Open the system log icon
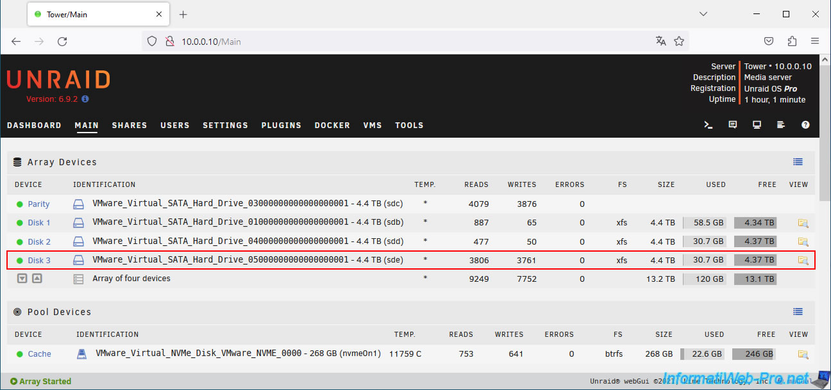831x390 pixels. 781,126
